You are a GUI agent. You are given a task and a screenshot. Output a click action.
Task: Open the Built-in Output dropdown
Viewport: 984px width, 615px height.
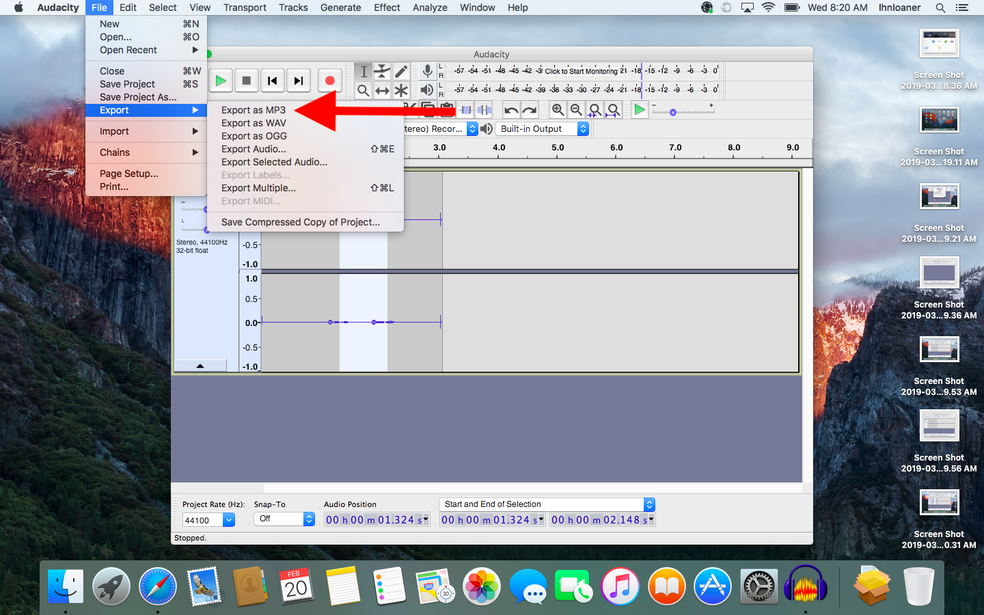tap(543, 128)
